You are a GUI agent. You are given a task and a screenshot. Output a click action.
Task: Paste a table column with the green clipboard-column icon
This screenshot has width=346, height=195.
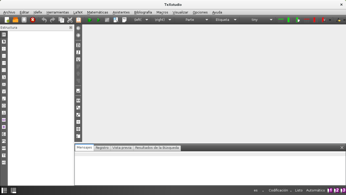coord(298,20)
